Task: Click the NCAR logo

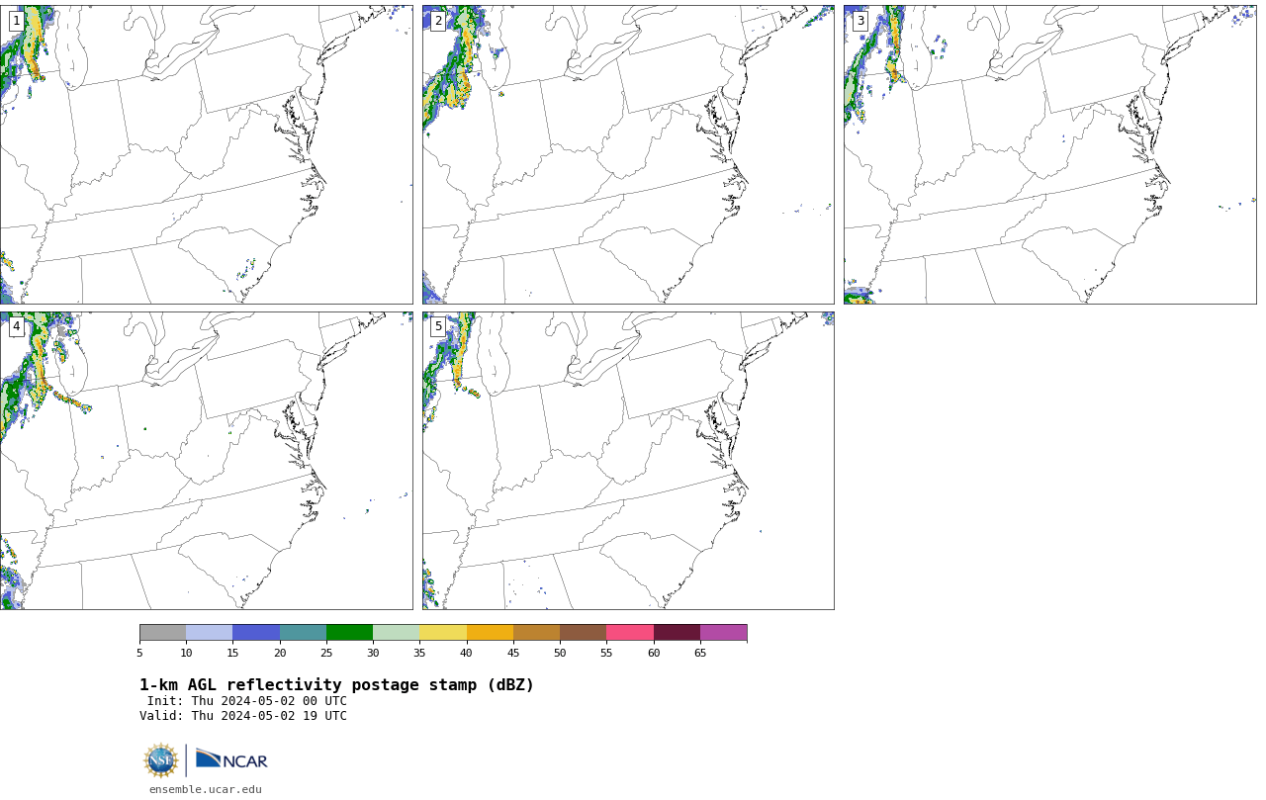Action: point(231,759)
